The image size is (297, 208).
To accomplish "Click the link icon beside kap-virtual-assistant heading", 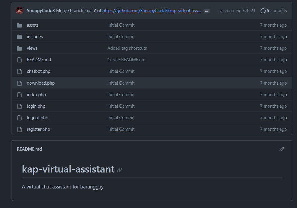I will (x=119, y=170).
